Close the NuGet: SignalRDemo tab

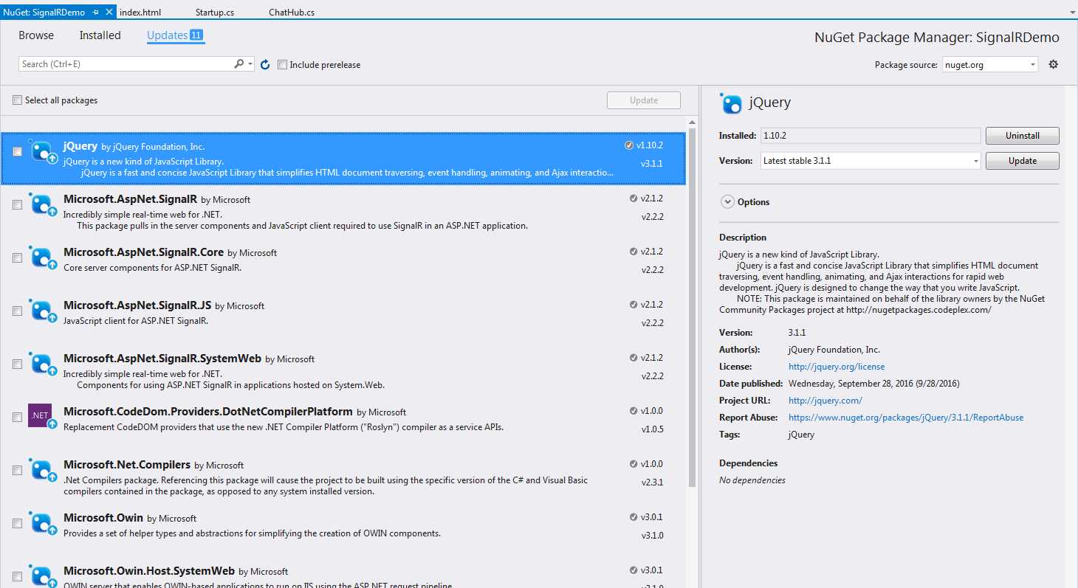pos(110,13)
